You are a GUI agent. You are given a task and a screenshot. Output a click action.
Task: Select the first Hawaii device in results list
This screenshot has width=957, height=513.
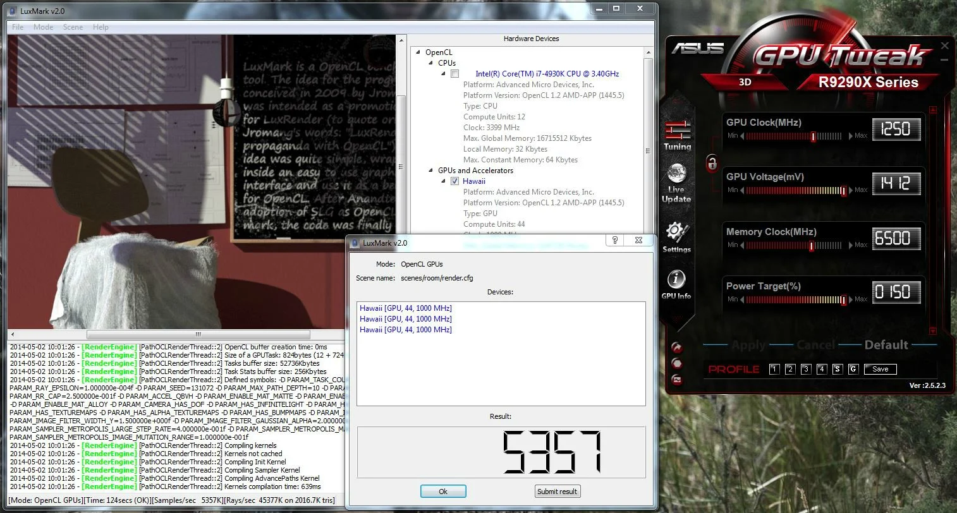[x=406, y=308]
